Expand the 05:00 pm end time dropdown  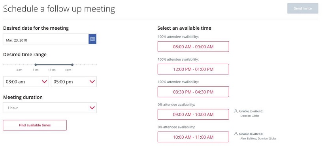(74, 82)
